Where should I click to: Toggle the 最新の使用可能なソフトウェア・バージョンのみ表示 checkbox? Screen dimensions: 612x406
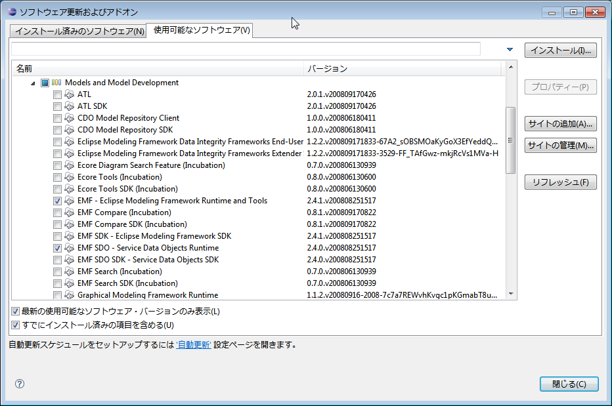15,312
